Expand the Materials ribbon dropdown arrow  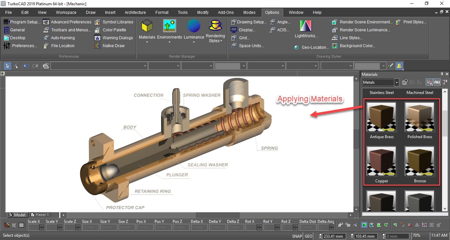point(147,42)
